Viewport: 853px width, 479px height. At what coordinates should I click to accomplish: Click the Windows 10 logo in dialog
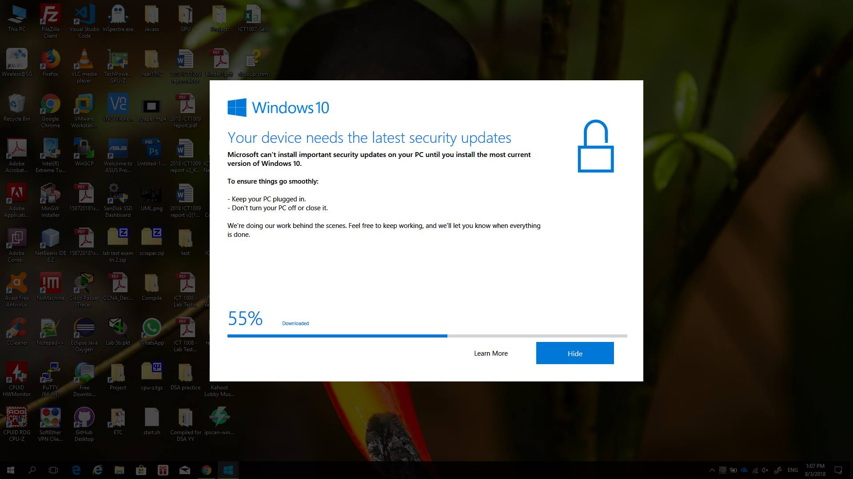278,108
